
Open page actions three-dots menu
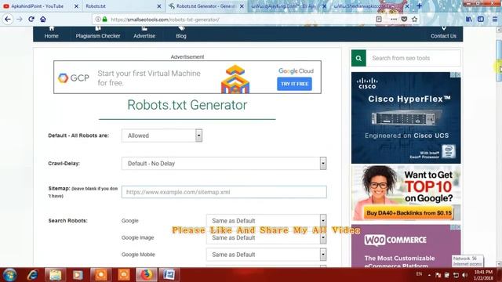pyautogui.click(x=394, y=19)
